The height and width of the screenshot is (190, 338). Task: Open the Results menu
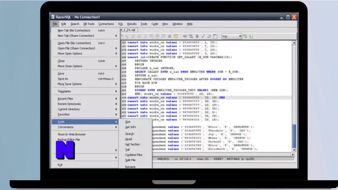pyautogui.click(x=132, y=24)
